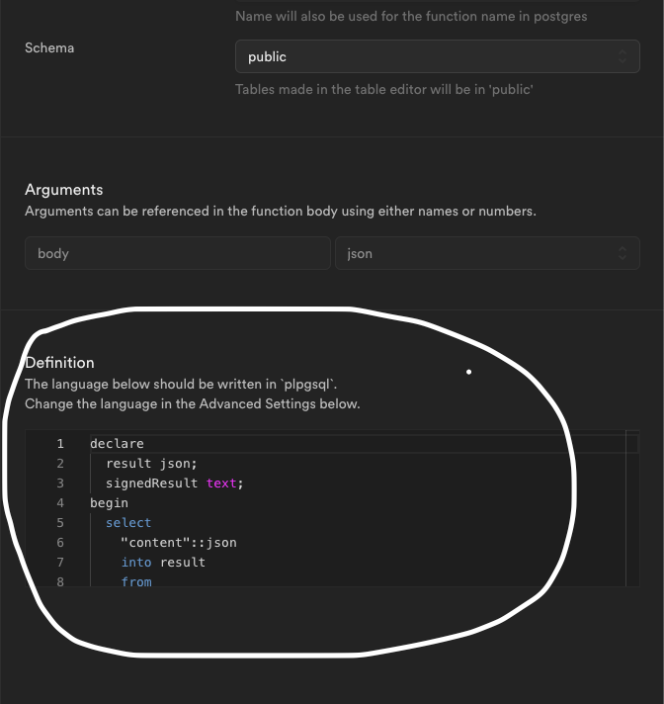
Task: Focus the 'body' argument name field
Action: pyautogui.click(x=178, y=254)
